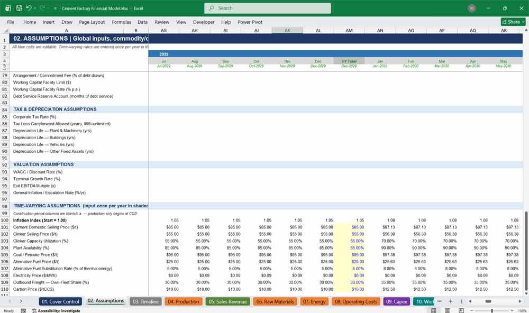Viewport: 529px width, 313px height.
Task: Switch to Normal view icon
Action: (434, 310)
